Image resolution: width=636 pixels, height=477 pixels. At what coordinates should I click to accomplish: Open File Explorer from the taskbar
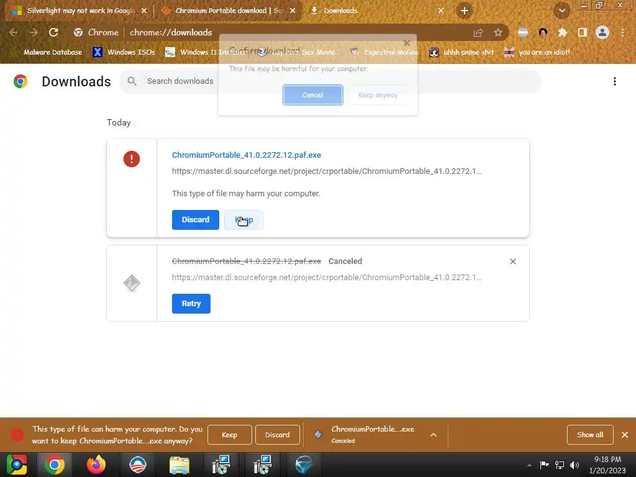point(179,465)
